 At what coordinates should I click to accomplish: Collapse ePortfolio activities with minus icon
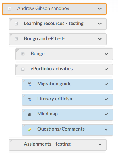23,69
